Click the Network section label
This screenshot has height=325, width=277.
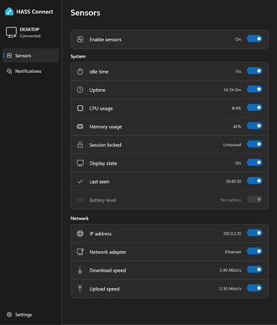tap(80, 218)
